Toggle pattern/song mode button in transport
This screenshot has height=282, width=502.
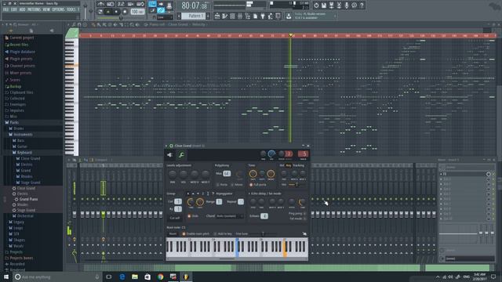coord(100,12)
